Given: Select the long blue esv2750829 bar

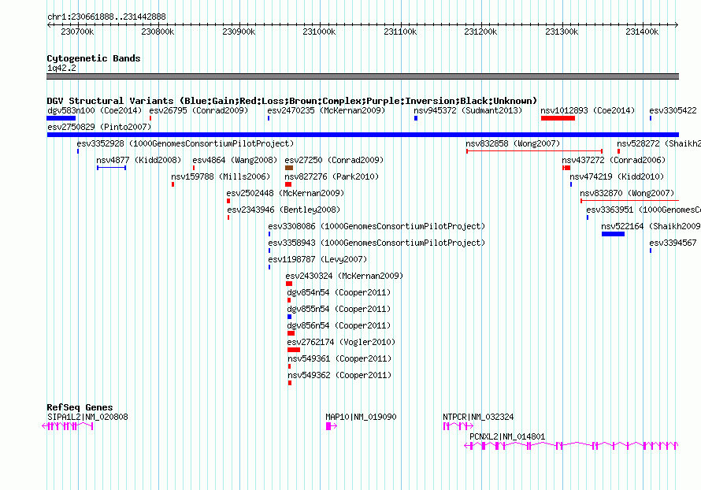Looking at the screenshot, I should point(363,135).
